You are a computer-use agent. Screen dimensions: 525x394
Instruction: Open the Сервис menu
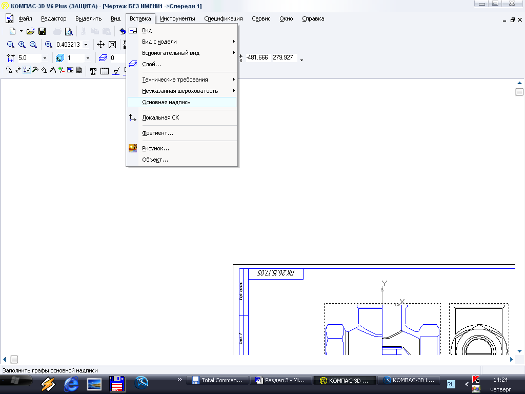point(261,19)
